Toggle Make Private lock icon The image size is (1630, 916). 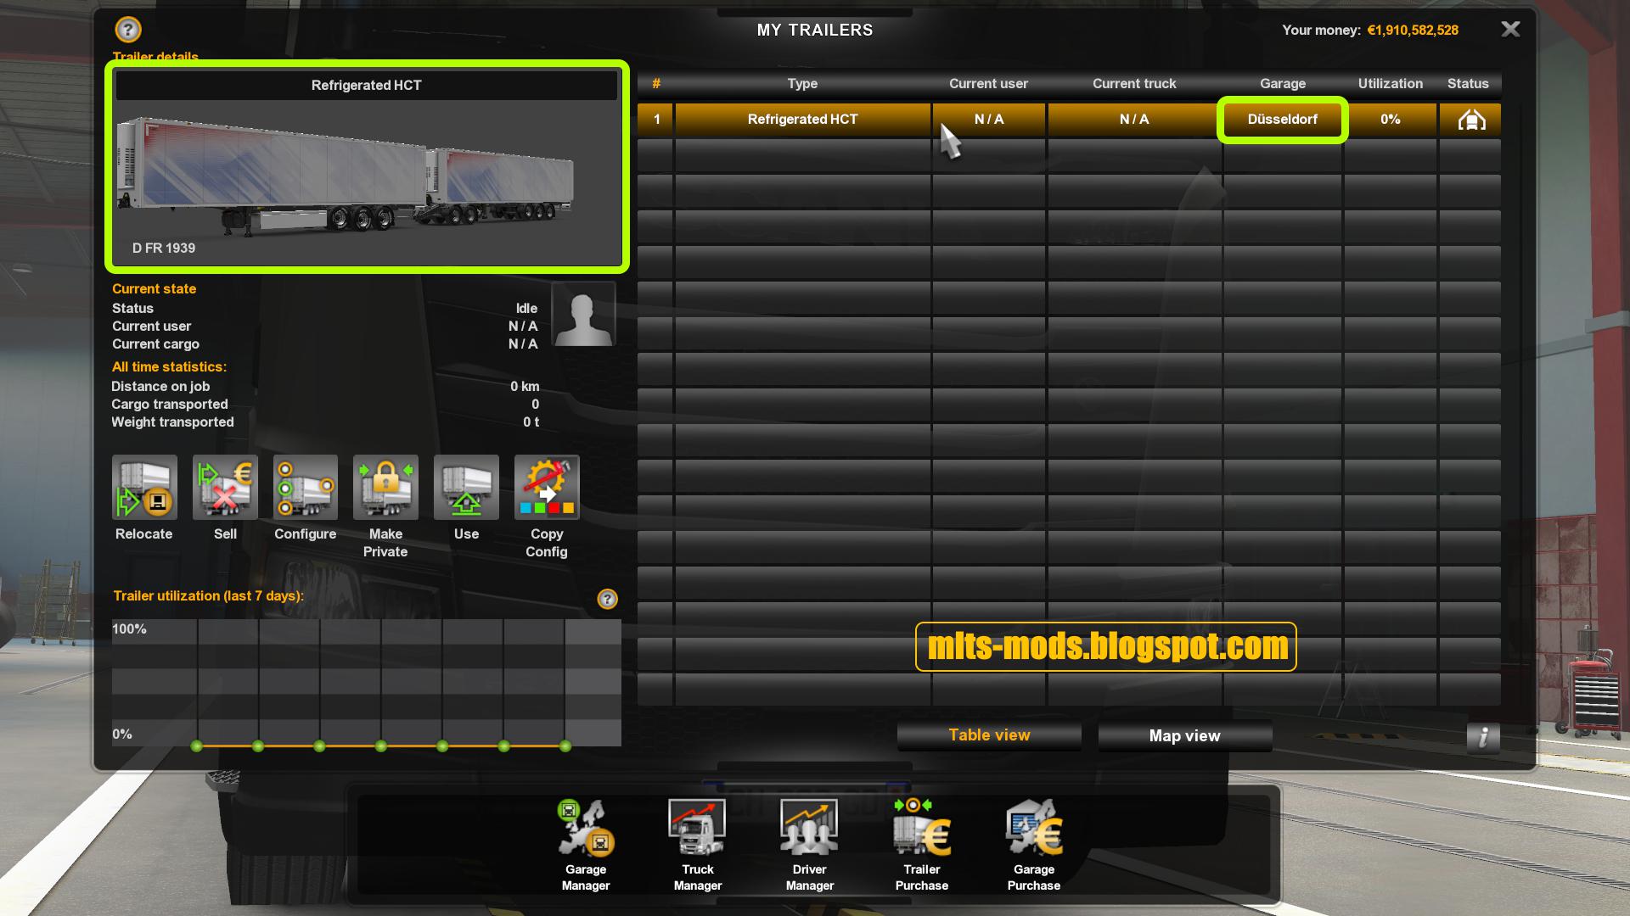point(385,488)
